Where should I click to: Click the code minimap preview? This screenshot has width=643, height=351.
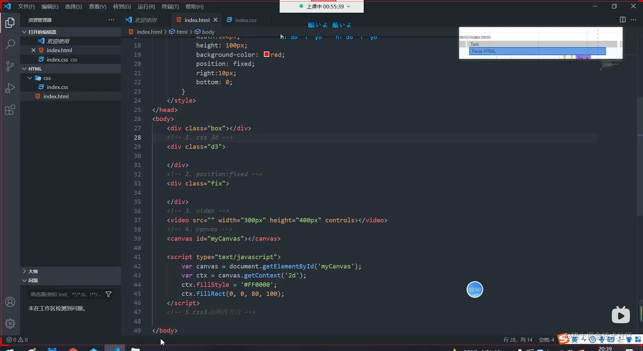point(611,64)
